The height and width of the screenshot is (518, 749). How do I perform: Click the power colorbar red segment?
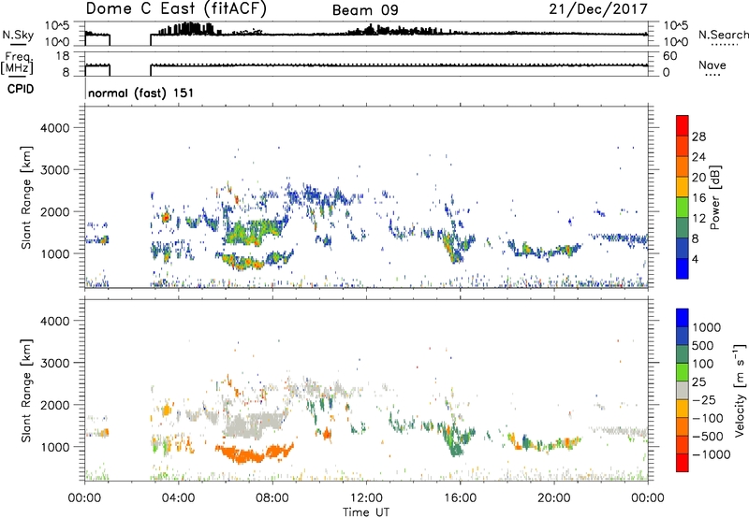683,125
